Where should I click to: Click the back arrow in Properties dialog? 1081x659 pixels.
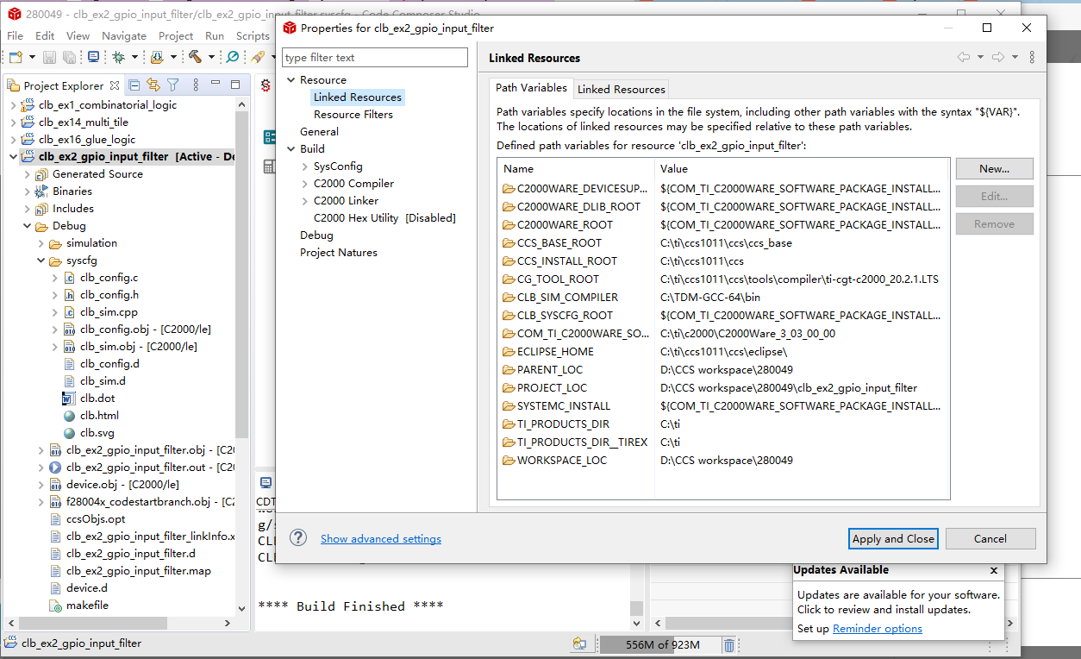964,57
